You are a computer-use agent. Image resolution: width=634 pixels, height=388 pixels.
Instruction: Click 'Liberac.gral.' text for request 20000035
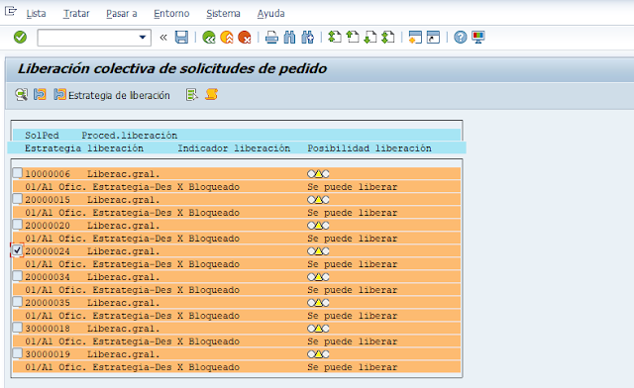pyautogui.click(x=123, y=303)
